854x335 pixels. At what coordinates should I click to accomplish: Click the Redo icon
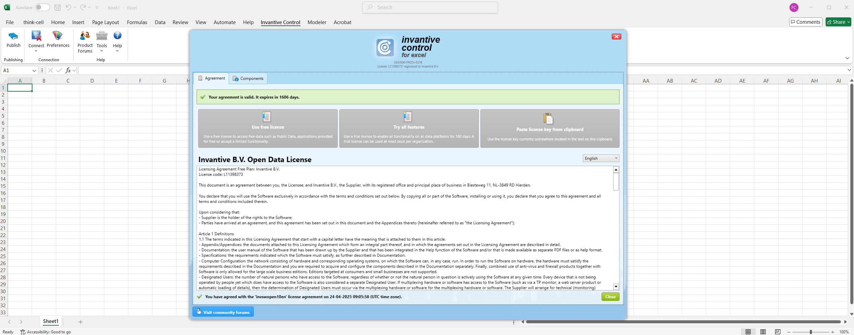(83, 7)
